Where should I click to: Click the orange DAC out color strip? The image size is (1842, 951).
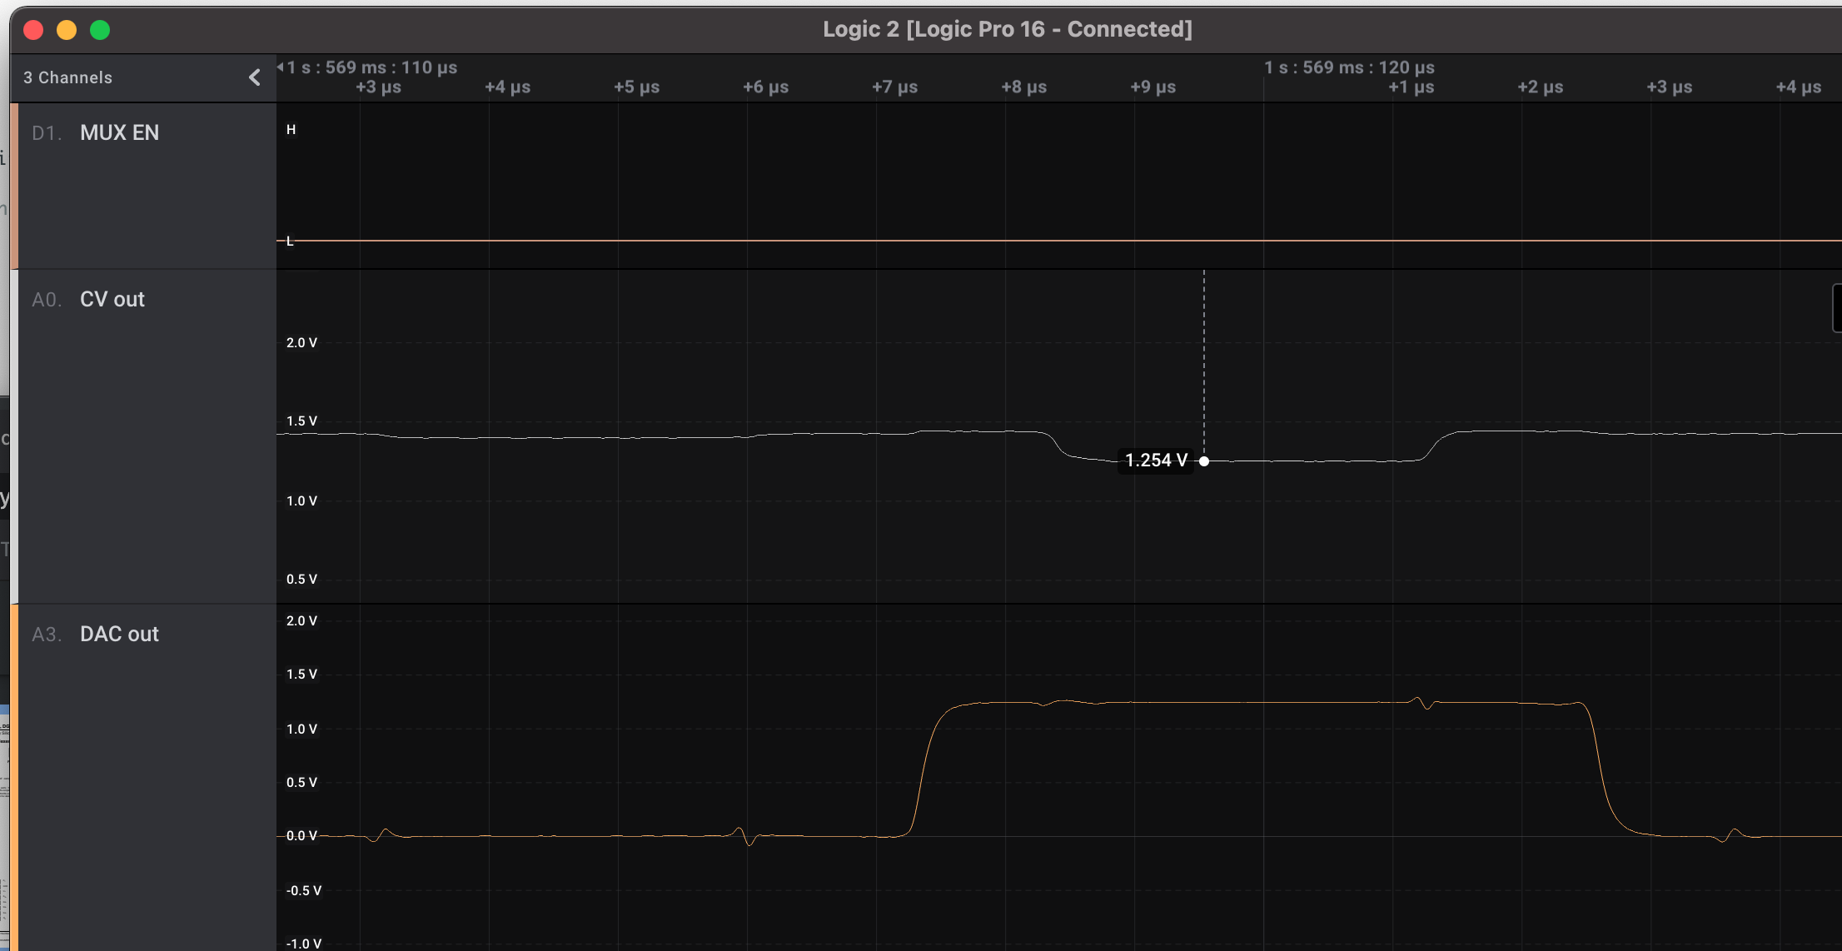[14, 776]
